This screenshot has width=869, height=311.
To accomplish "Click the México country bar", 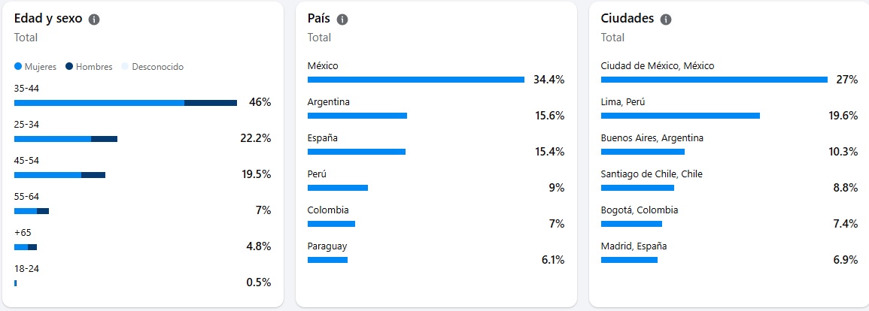I will [415, 80].
